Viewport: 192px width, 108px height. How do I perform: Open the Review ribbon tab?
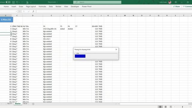tap(58, 7)
